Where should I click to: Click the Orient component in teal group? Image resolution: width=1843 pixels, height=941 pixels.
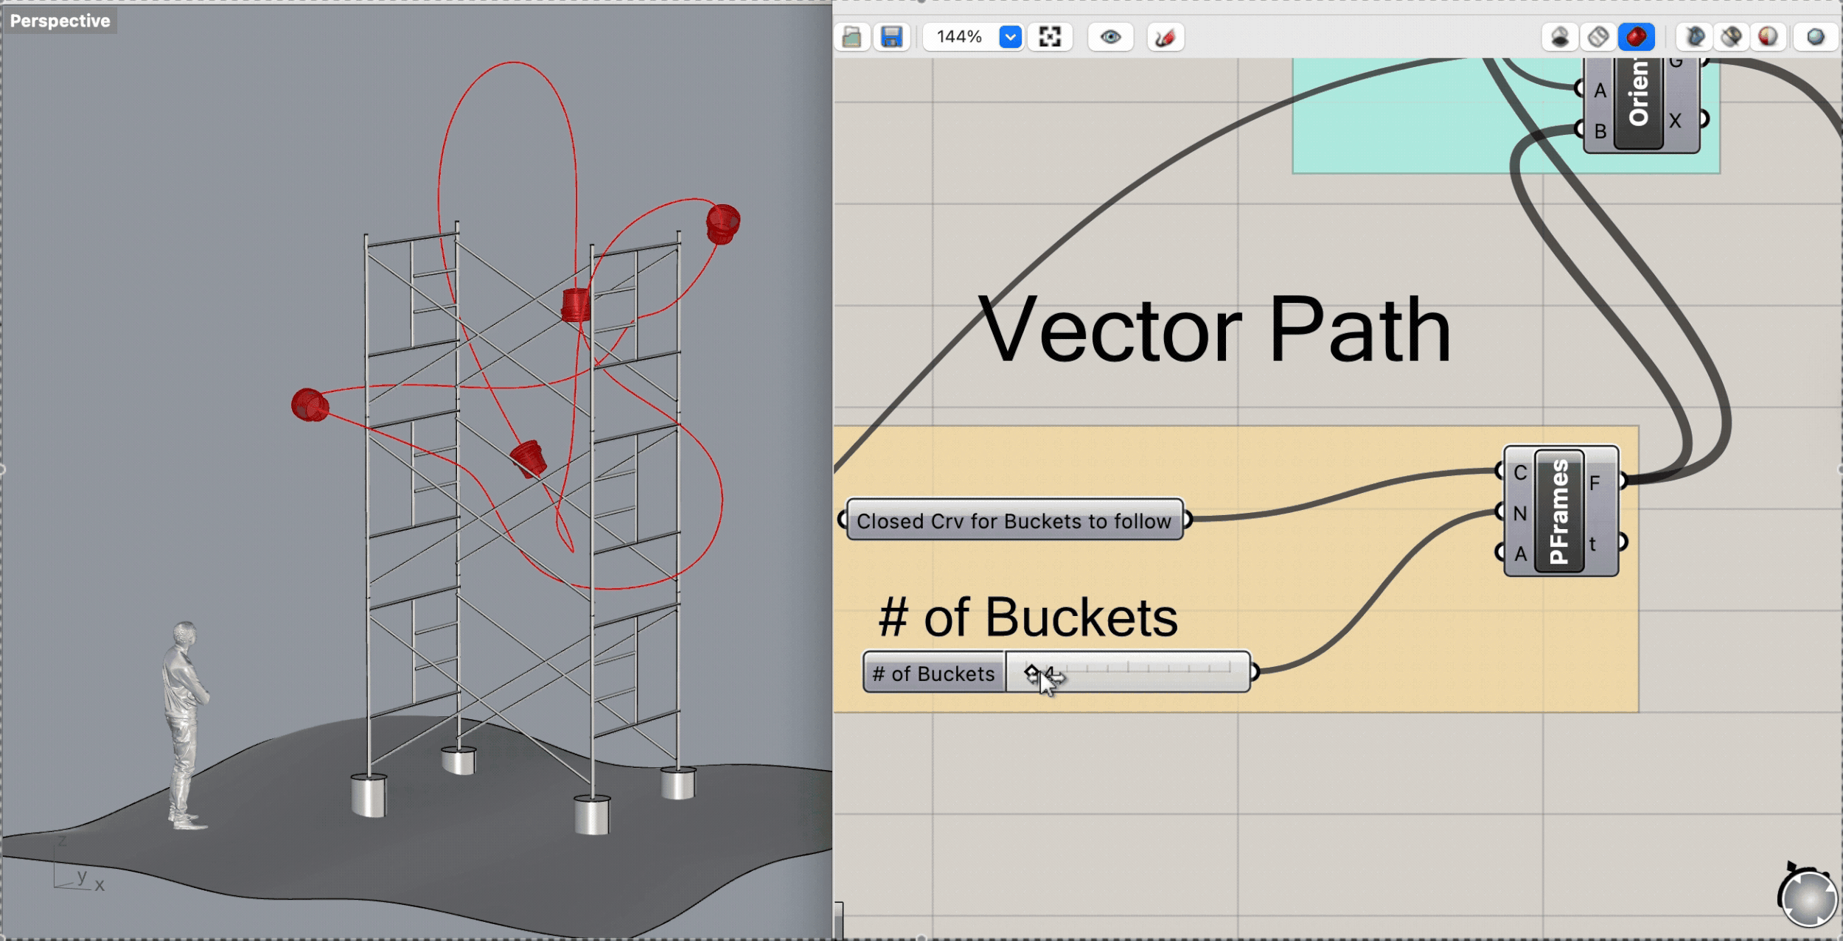[x=1639, y=96]
